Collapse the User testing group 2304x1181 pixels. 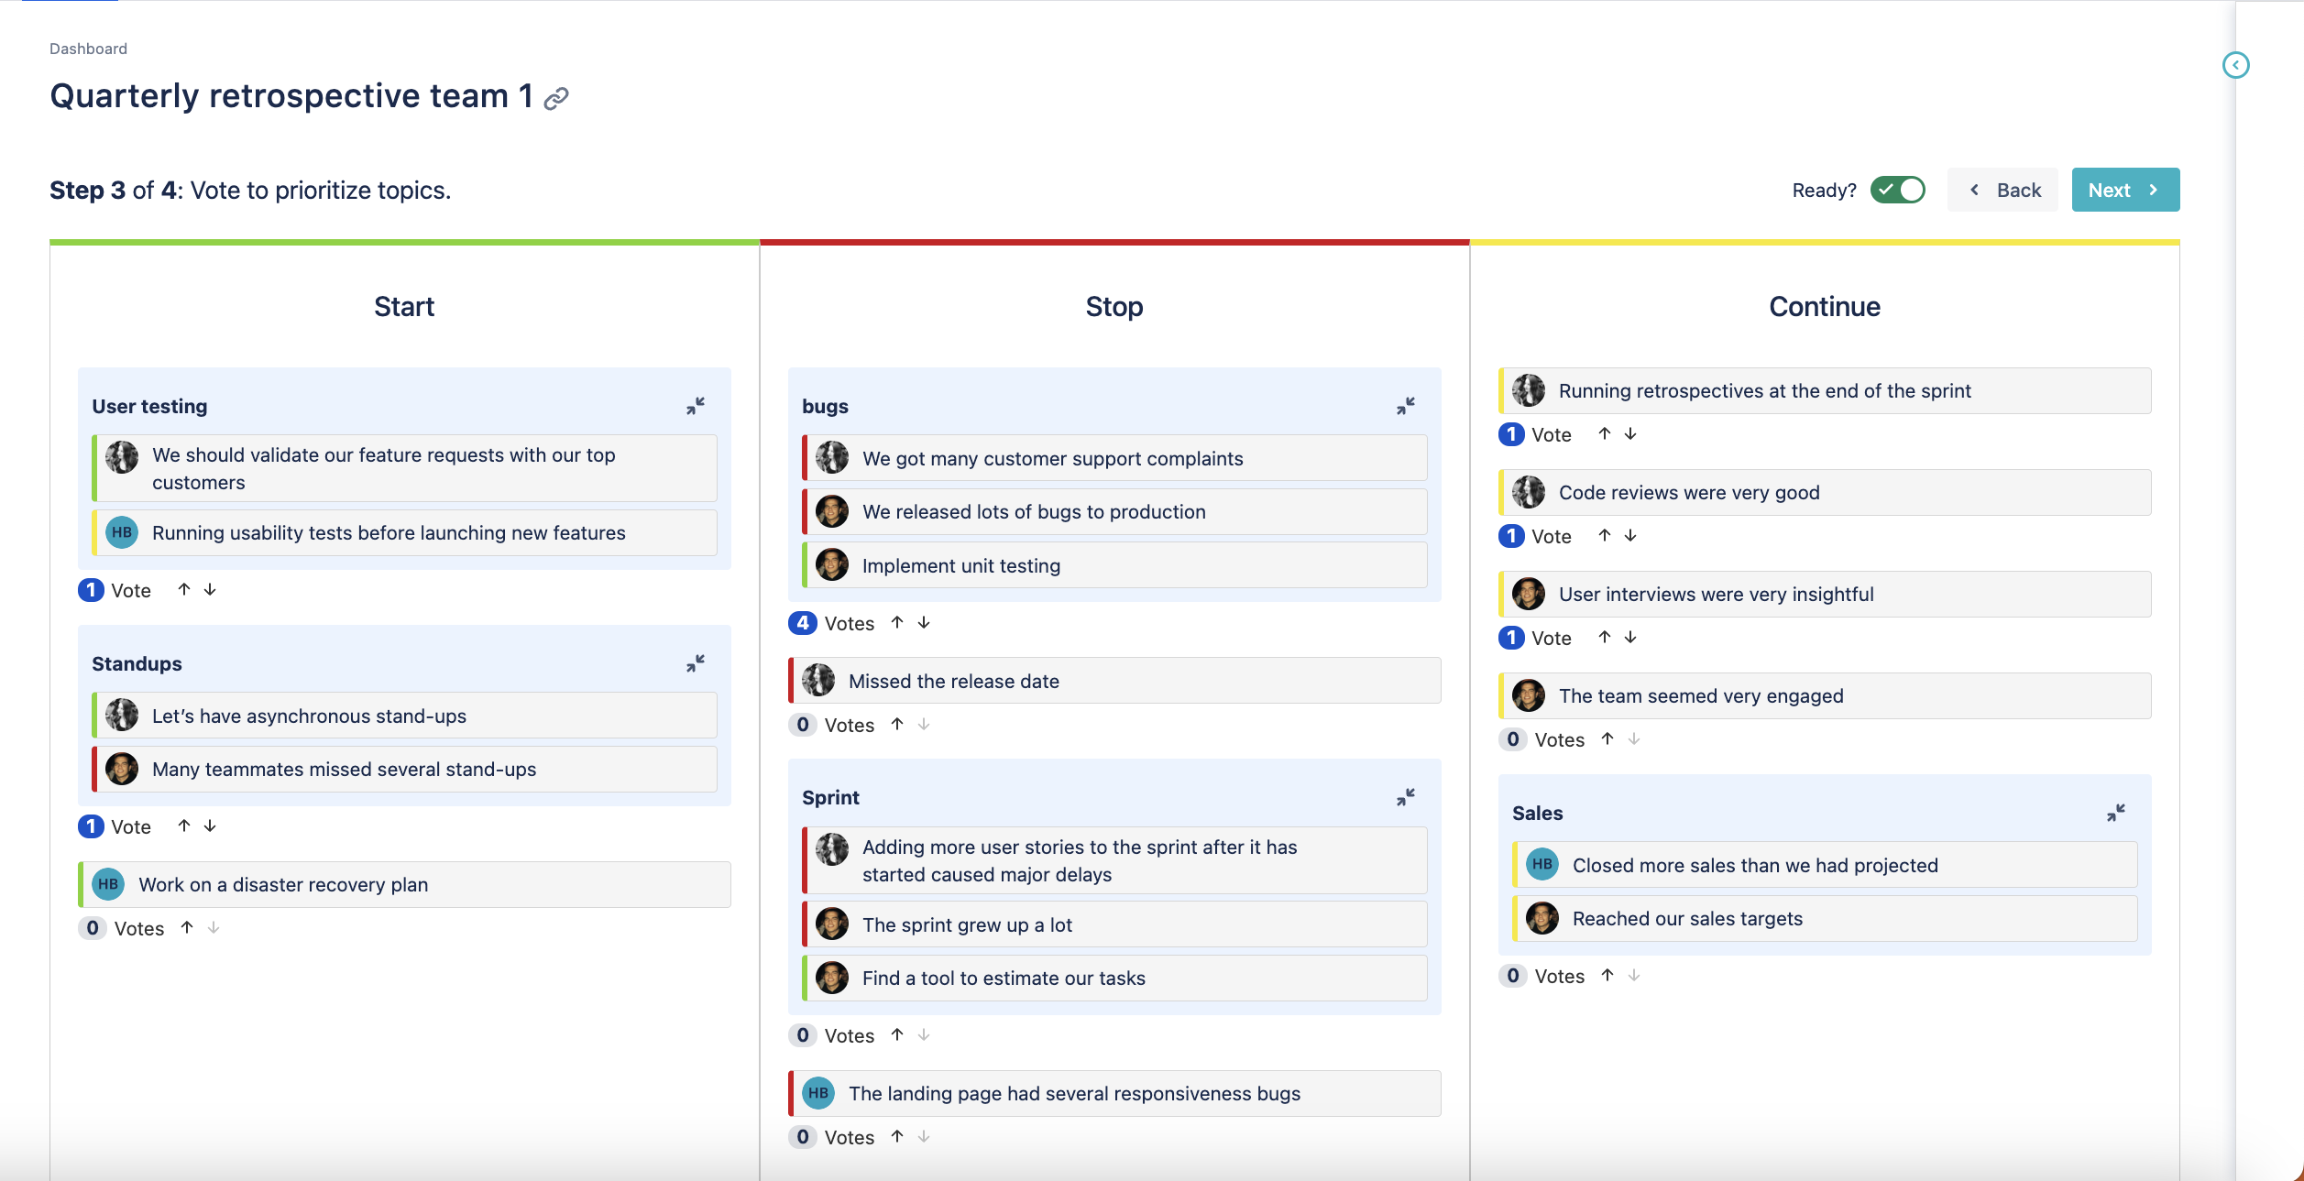point(696,406)
